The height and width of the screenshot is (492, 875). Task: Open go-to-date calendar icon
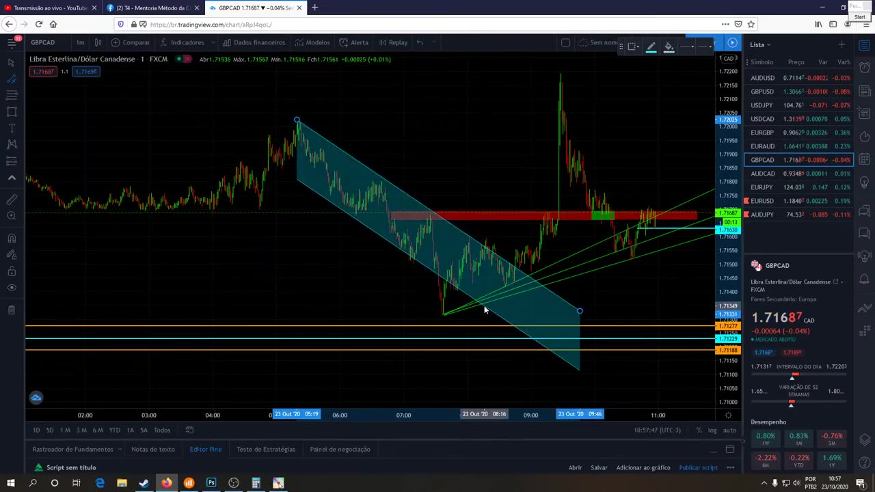point(189,430)
